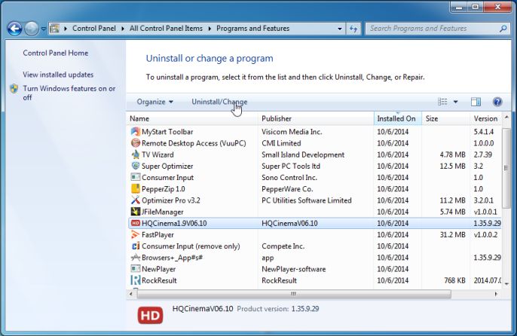Click the search magnifier icon

click(x=503, y=29)
